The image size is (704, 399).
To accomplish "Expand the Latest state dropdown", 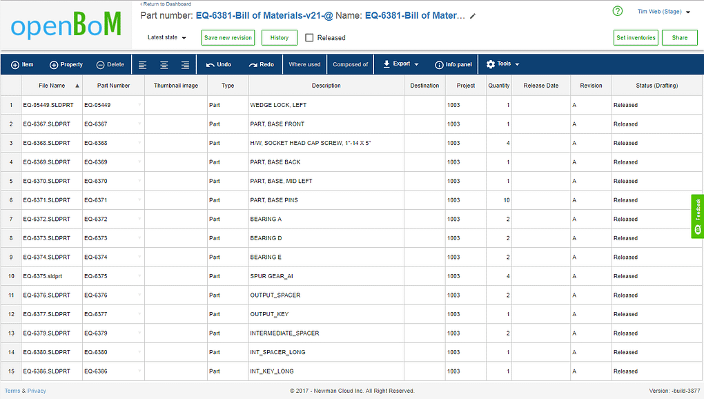I will click(166, 38).
